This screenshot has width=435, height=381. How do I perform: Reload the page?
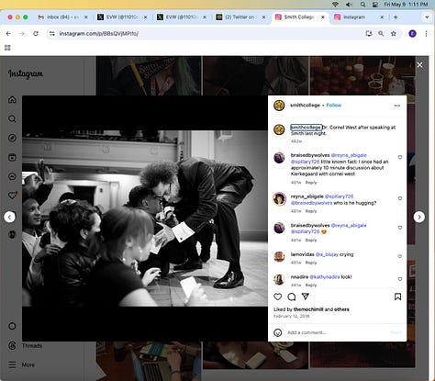point(36,33)
